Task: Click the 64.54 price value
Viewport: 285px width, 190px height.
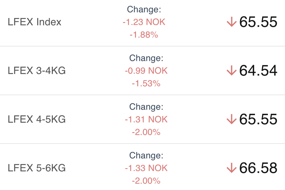Action: click(x=258, y=71)
